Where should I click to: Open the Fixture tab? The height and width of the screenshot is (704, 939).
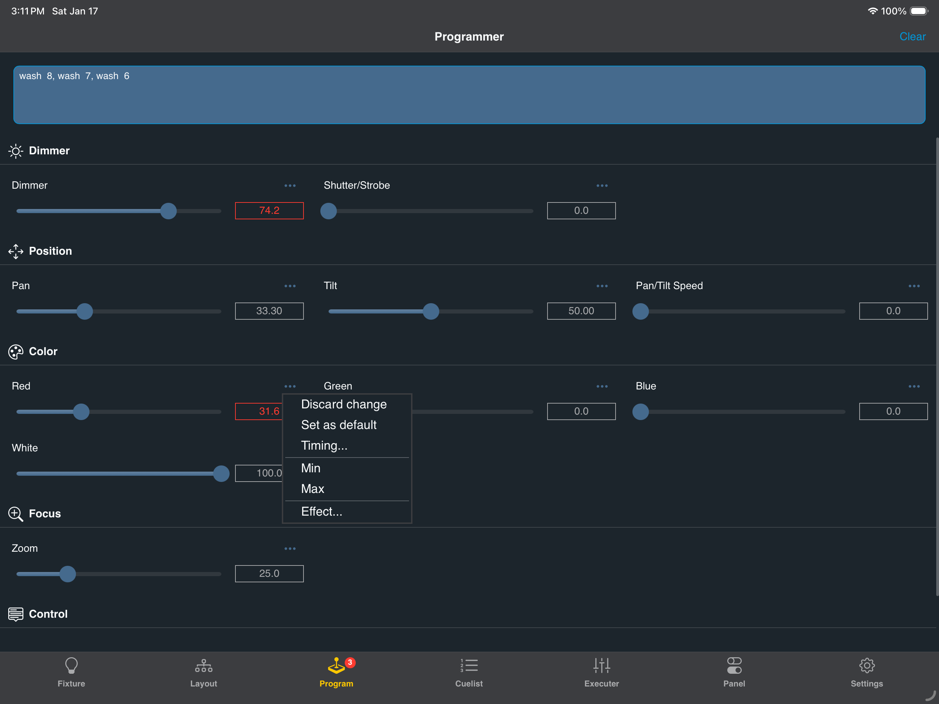[x=71, y=673]
